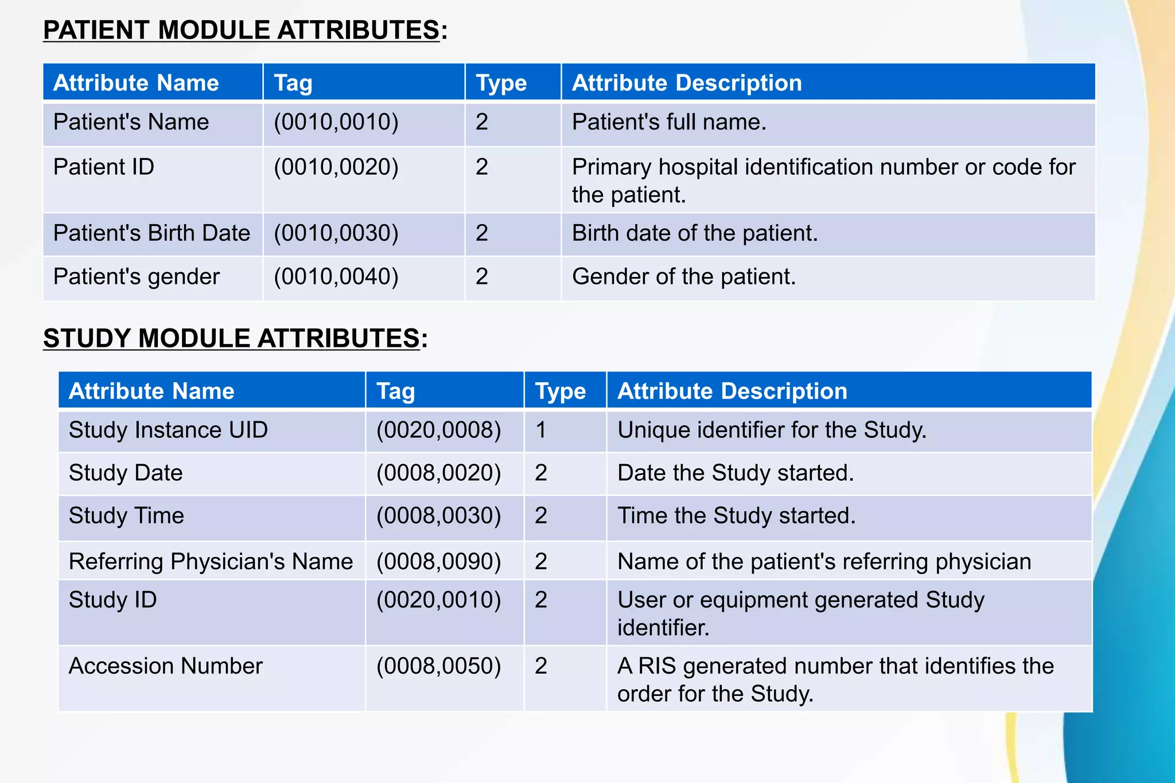Select the Type value 1 cell
The width and height of the screenshot is (1175, 783).
pyautogui.click(x=541, y=430)
